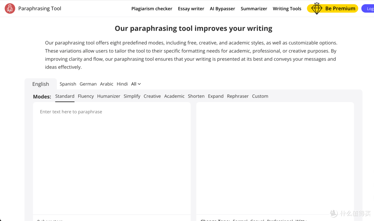Screen dimensions: 374x221
Task: Open the Plagiarism checker page
Action: 152,9
